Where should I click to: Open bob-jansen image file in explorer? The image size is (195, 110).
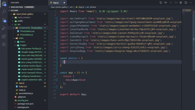click(x=32, y=49)
